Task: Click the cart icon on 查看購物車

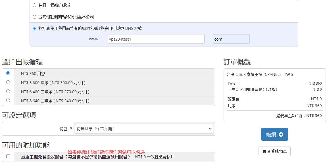Action: coord(264,152)
